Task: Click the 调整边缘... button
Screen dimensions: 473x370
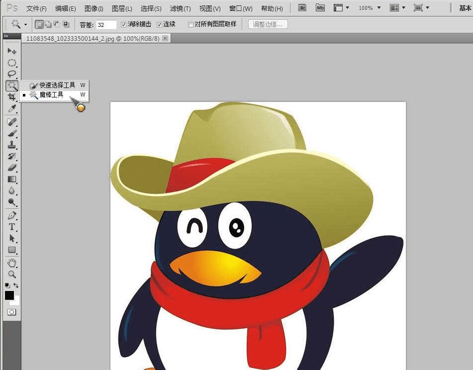Action: [x=268, y=24]
